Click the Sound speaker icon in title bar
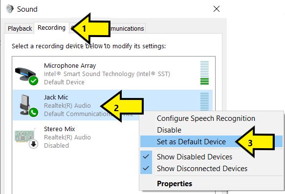This screenshot has width=285, height=194. [x=10, y=9]
